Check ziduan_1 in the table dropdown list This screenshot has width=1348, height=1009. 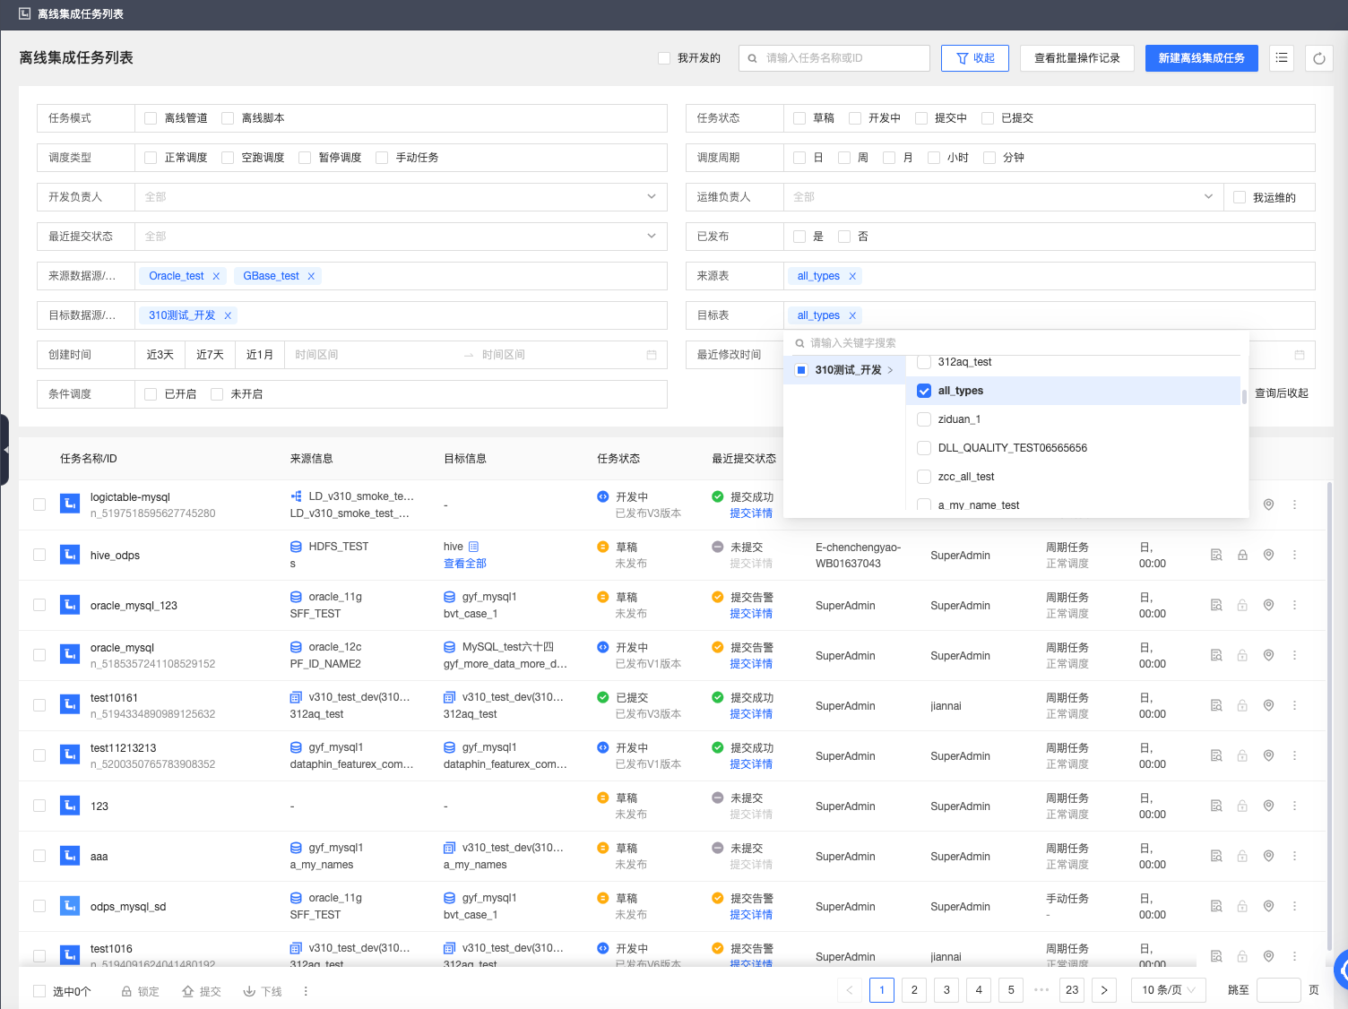(924, 419)
